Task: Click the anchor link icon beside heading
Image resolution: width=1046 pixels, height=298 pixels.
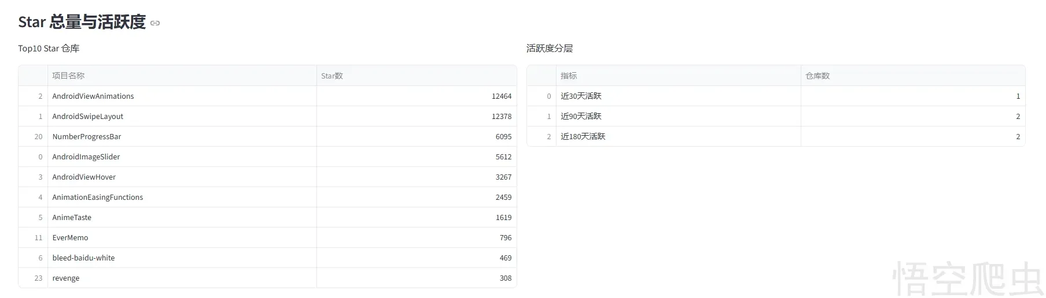Action: (155, 23)
